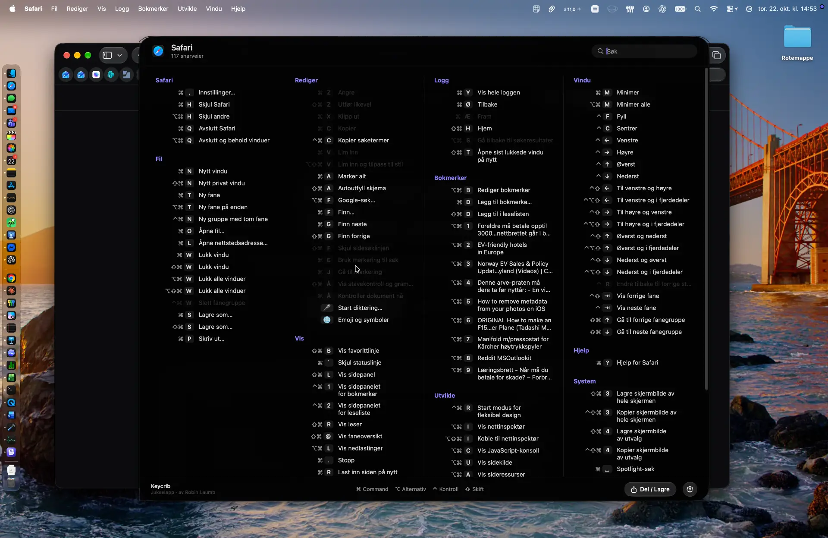This screenshot has height=538, width=828.
Task: Click the paperclip icon in menu bar
Action: (x=552, y=9)
